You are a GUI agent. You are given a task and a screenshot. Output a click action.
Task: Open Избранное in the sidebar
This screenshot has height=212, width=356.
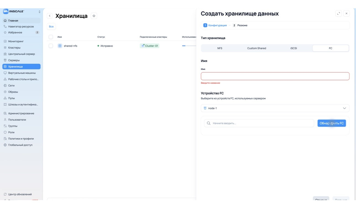(x=21, y=33)
